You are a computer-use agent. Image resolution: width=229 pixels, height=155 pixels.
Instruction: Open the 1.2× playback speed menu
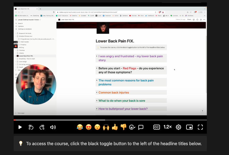[168, 127]
